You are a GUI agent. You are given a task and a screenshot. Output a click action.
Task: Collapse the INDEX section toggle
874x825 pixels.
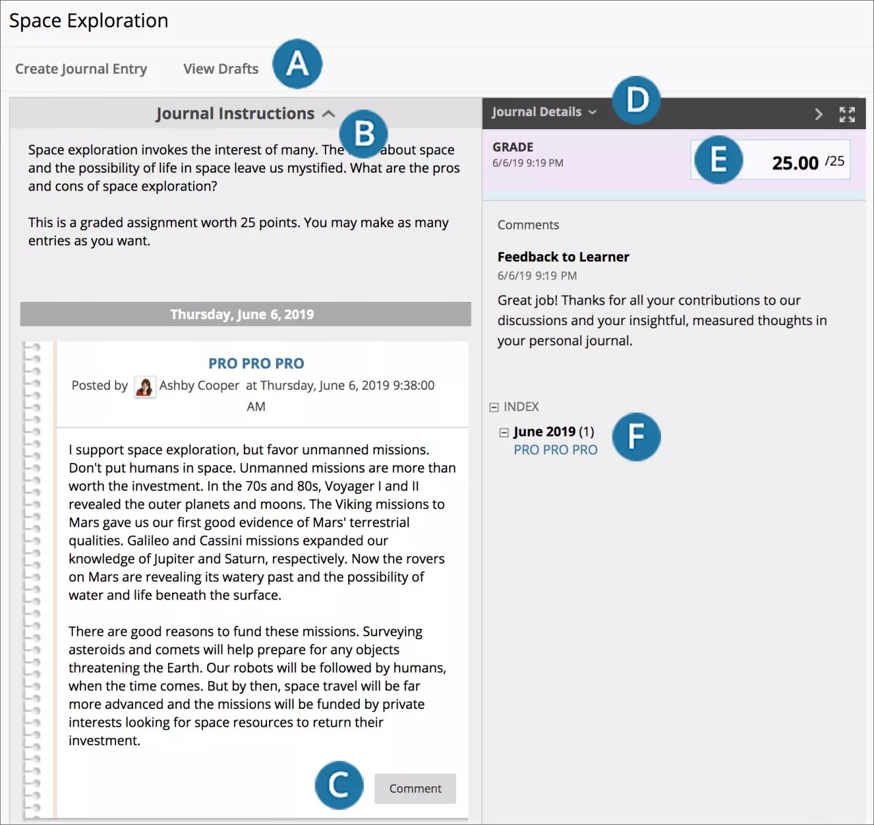494,407
